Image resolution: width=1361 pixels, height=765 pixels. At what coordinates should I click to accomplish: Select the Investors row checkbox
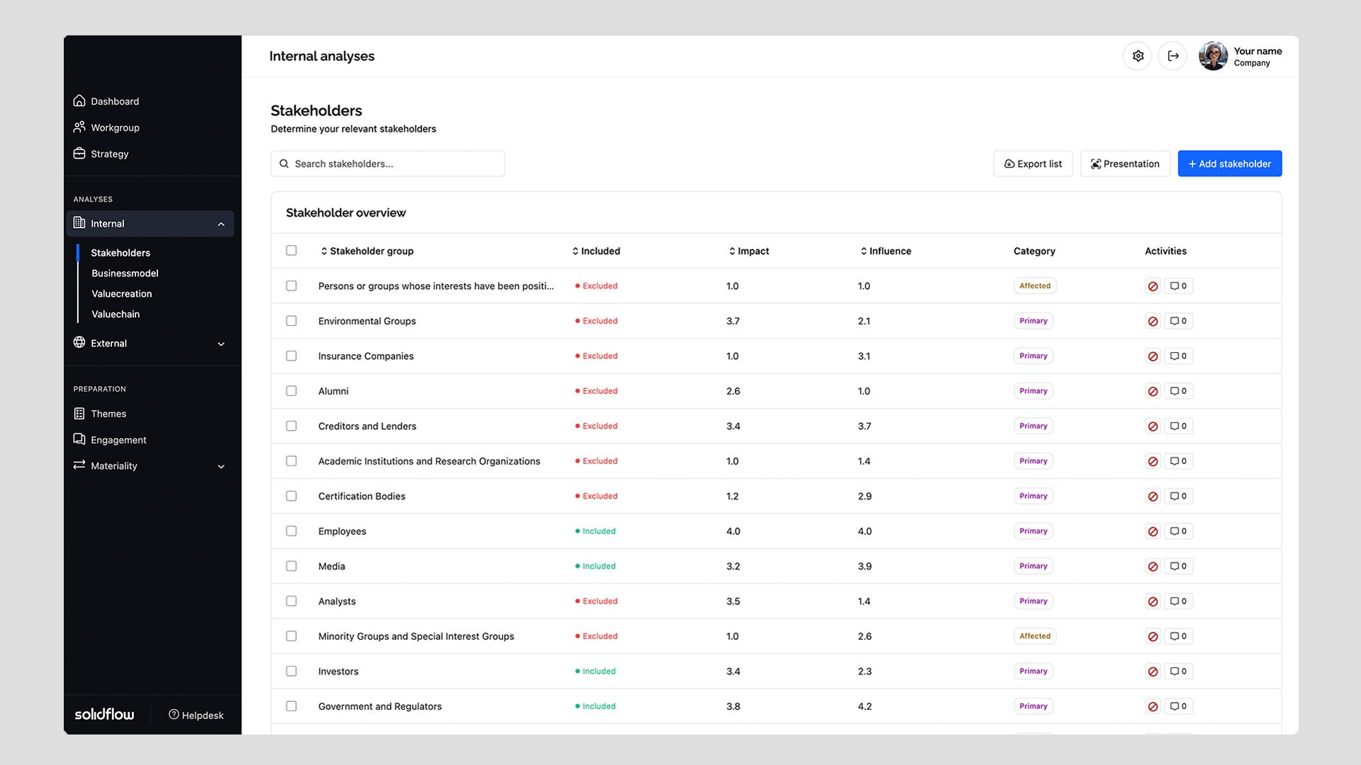[291, 671]
